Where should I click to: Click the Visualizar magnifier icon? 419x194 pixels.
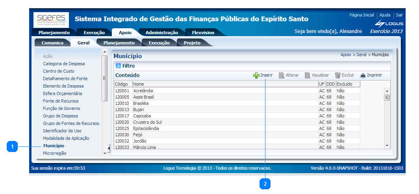coord(307,75)
